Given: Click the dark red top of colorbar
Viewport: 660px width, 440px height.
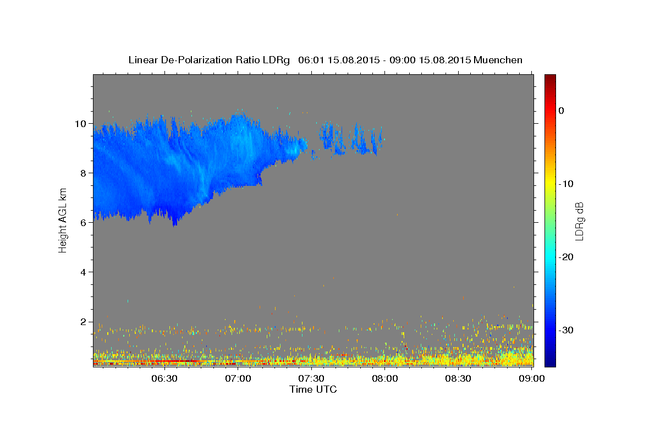Looking at the screenshot, I should pyautogui.click(x=550, y=79).
